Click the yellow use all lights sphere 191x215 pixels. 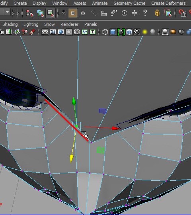(x=145, y=32)
